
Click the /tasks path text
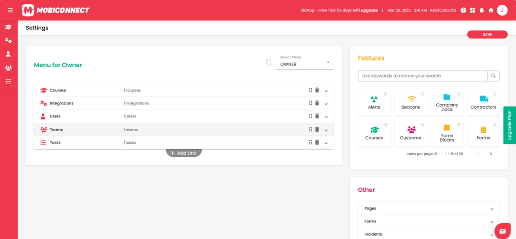(x=130, y=143)
